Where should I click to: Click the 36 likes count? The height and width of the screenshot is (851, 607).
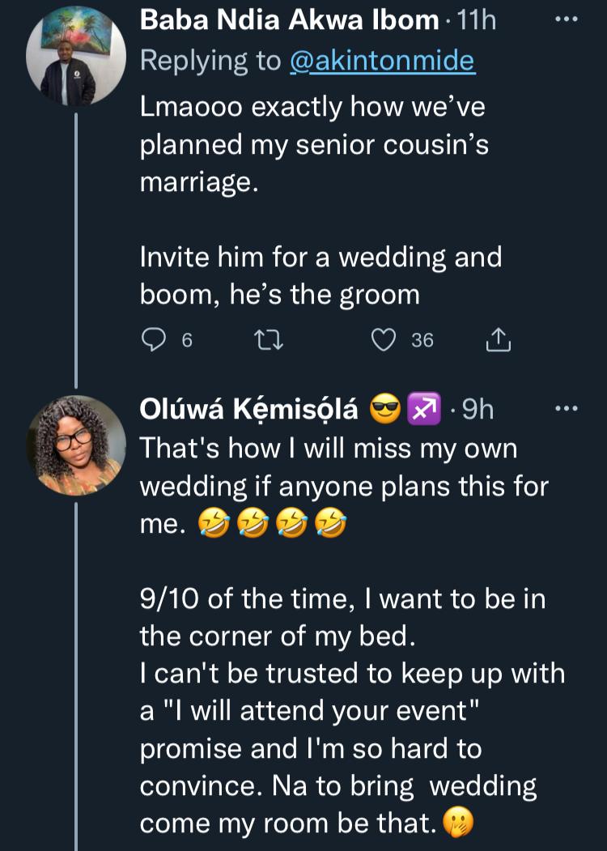422,341
